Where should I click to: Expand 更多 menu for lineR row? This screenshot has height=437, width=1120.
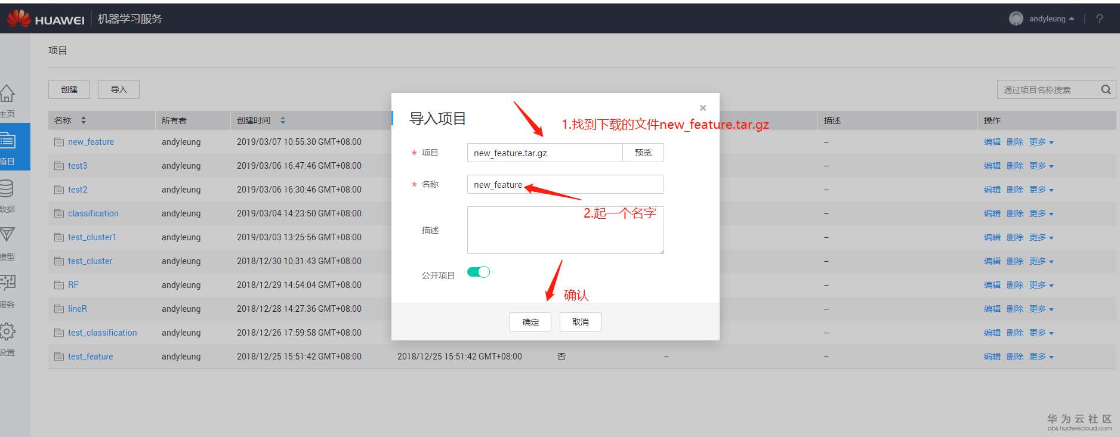click(x=1041, y=309)
